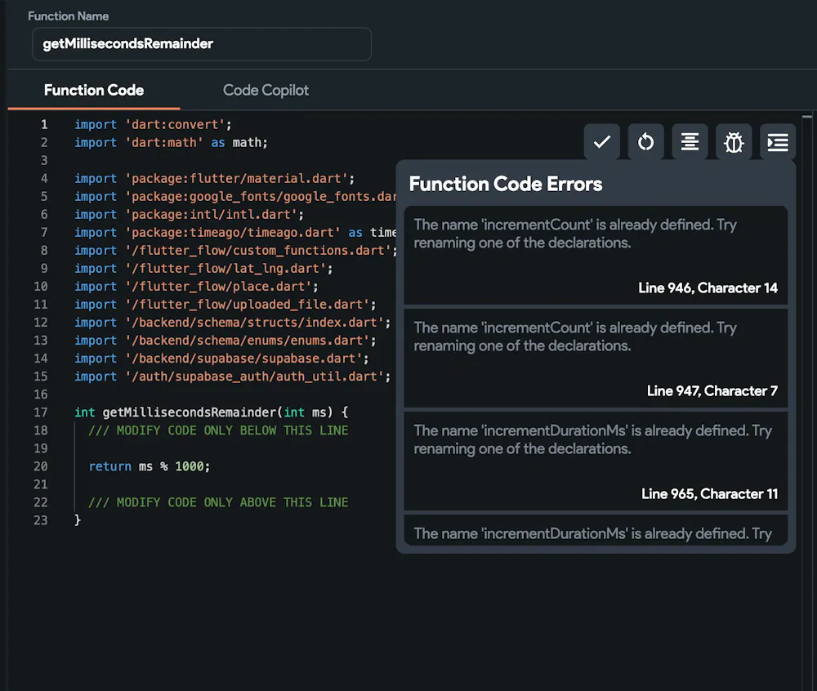Click the Function Name input field

pos(202,44)
